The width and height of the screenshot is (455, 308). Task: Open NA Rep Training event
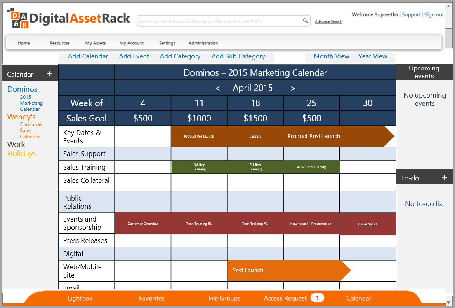pos(199,167)
